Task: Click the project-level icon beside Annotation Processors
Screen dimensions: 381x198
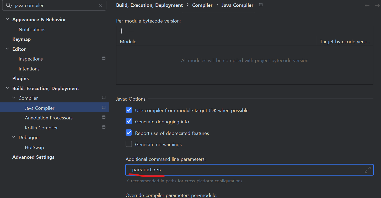Action: 104,117
